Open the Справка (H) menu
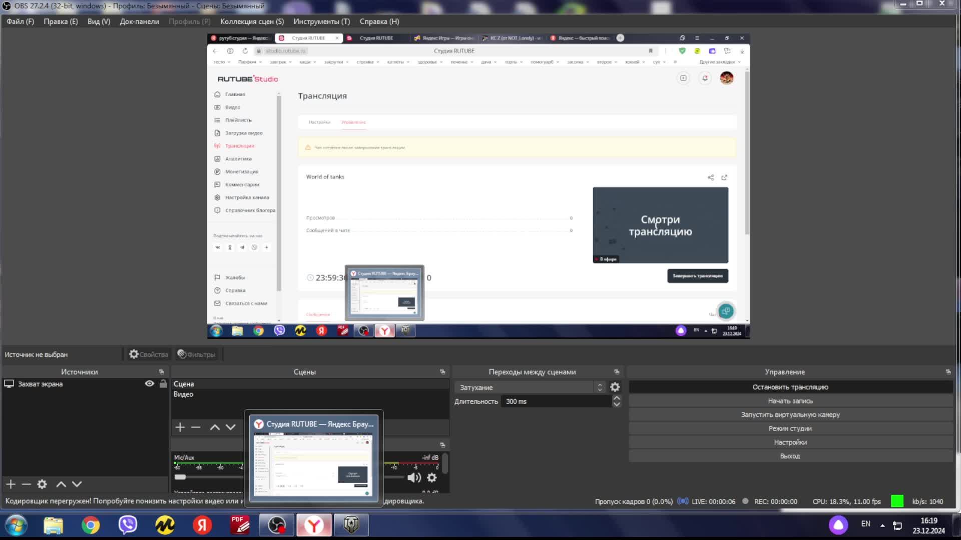961x540 pixels. coord(379,21)
